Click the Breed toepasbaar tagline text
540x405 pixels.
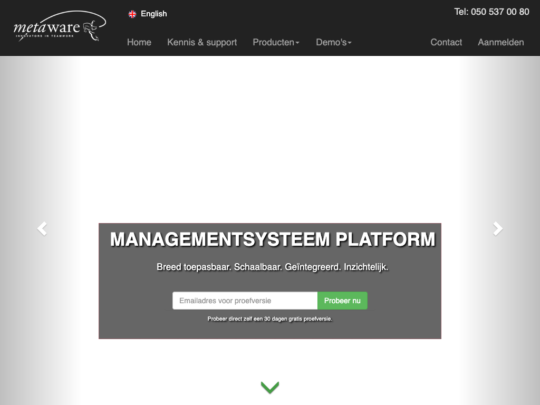tap(272, 267)
